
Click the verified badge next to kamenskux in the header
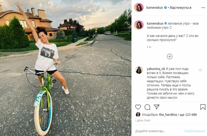click(x=165, y=8)
